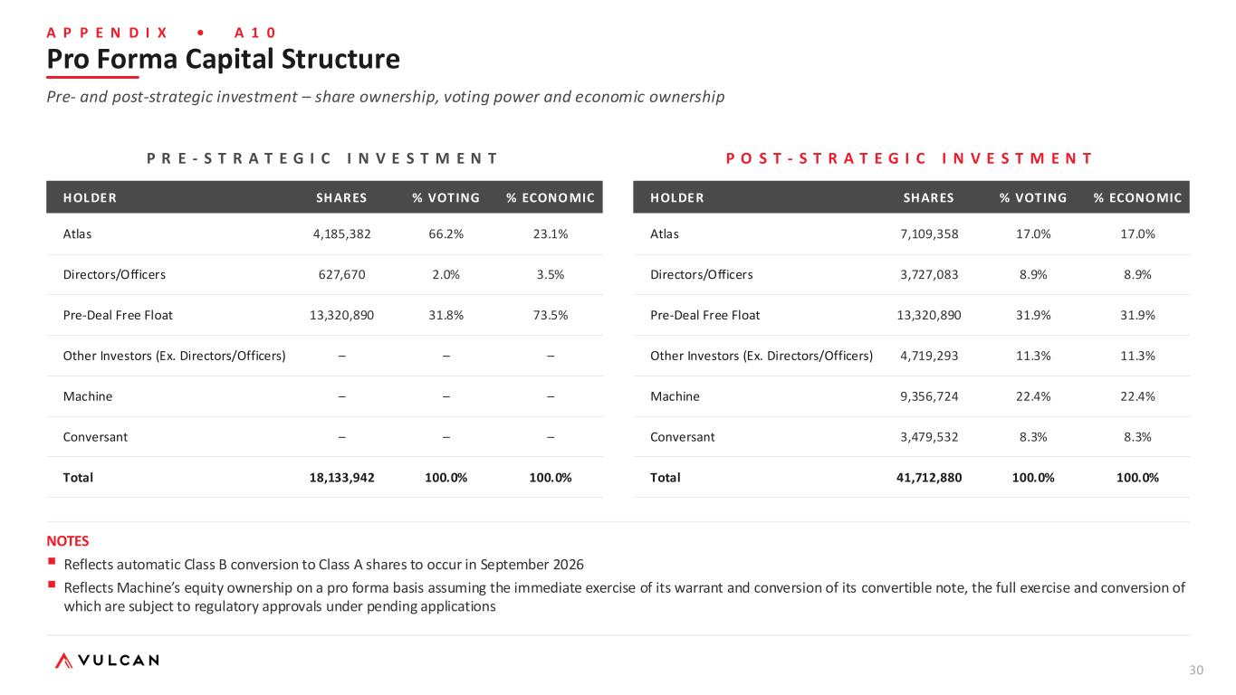The height and width of the screenshot is (695, 1236).
Task: Click the page number 30
Action: click(1196, 670)
